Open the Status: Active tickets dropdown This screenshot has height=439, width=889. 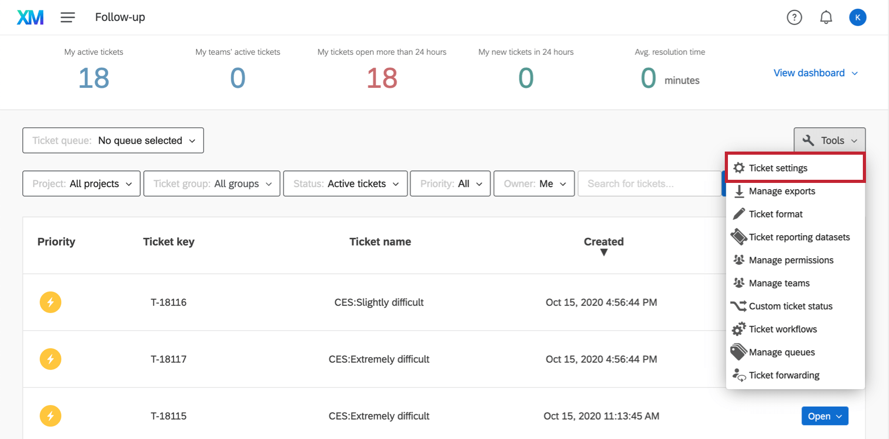pos(345,183)
